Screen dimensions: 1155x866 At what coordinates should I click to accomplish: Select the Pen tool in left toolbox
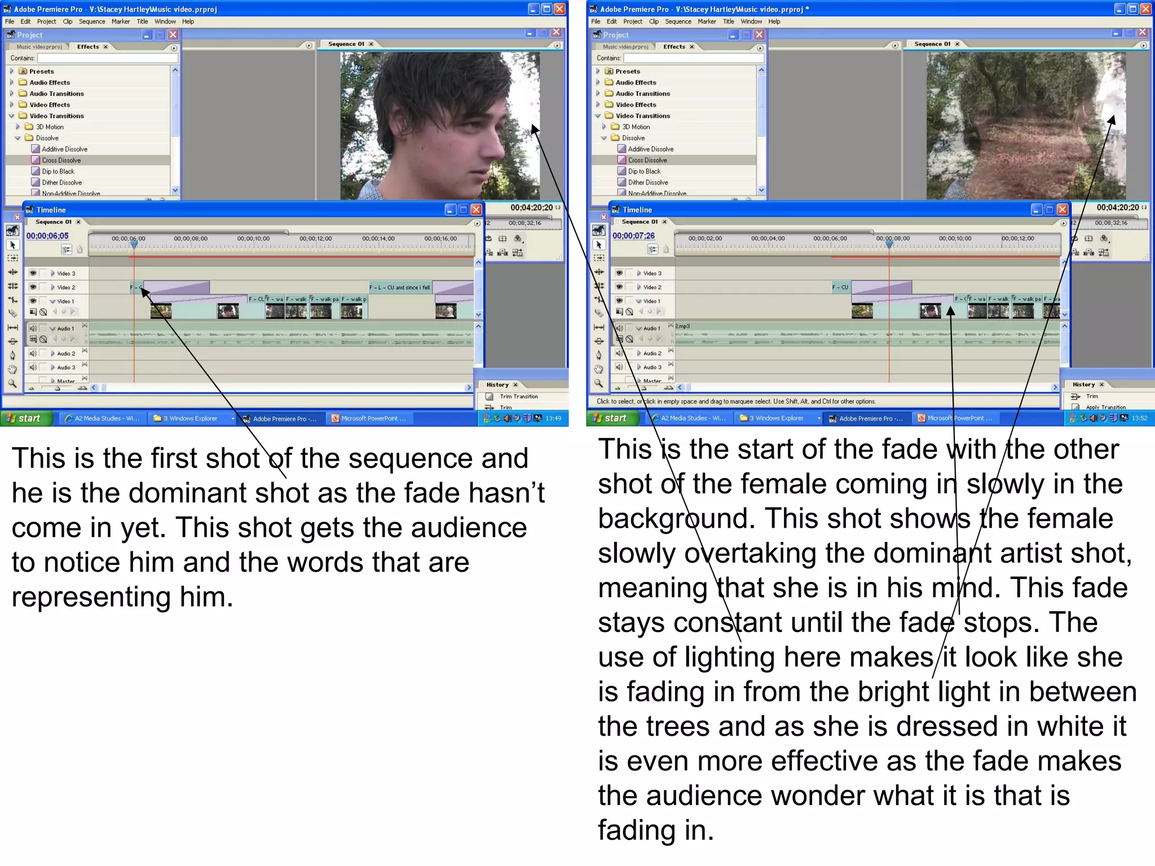pyautogui.click(x=12, y=355)
